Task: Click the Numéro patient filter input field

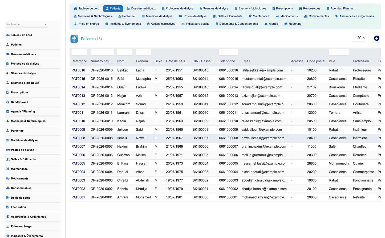Action: pyautogui.click(x=102, y=52)
